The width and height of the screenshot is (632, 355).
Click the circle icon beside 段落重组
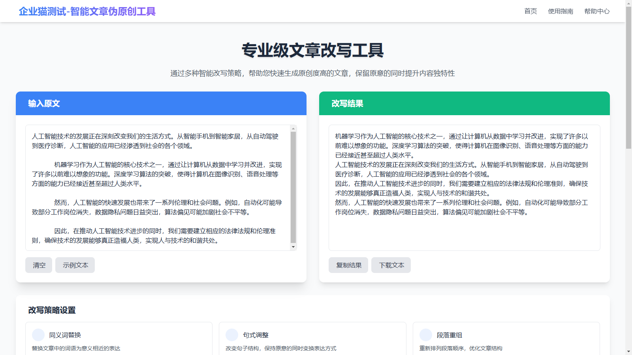426,335
